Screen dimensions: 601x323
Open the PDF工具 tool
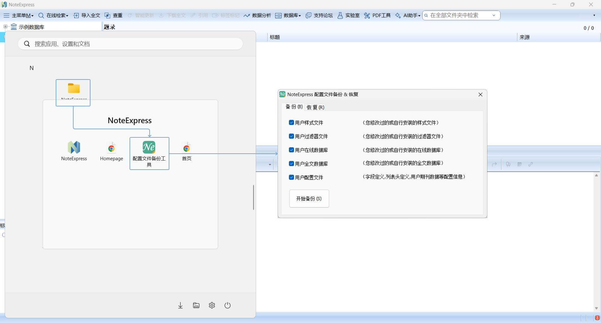click(378, 15)
